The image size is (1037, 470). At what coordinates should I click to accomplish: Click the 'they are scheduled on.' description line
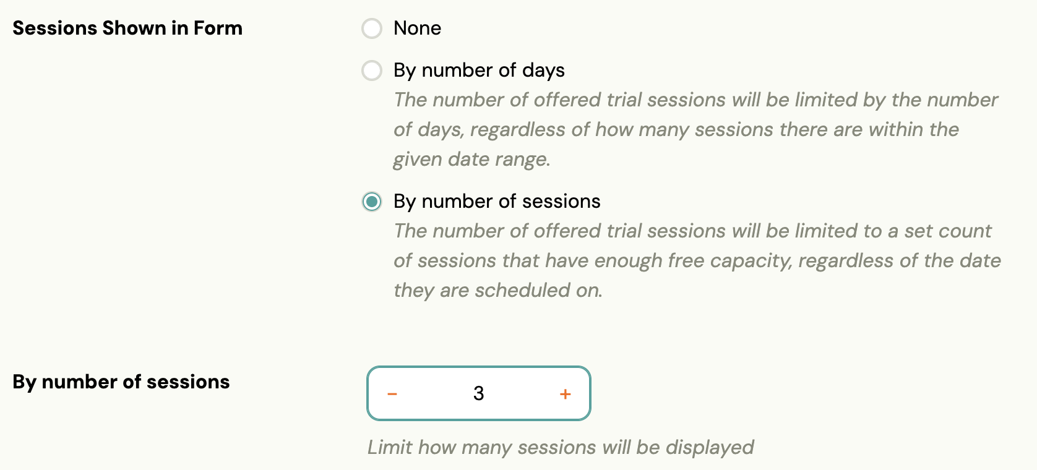[497, 291]
